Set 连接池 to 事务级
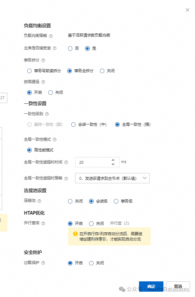 pyautogui.click(x=116, y=201)
